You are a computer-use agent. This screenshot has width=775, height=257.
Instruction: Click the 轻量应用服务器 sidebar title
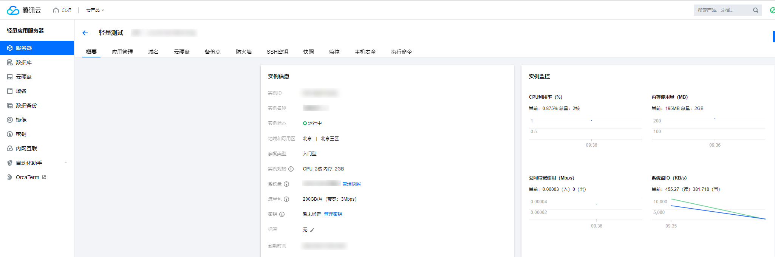pyautogui.click(x=25, y=31)
